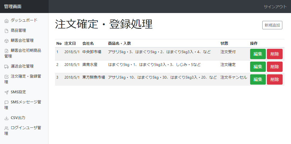Click the 操作 column header
The height and width of the screenshot is (144, 291).
click(x=254, y=43)
